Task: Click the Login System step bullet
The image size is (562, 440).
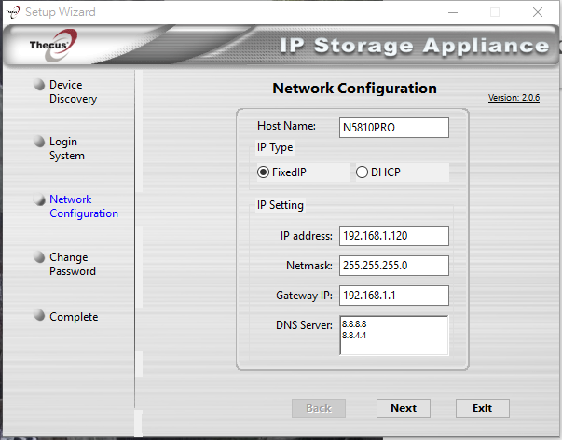Action: [x=39, y=142]
